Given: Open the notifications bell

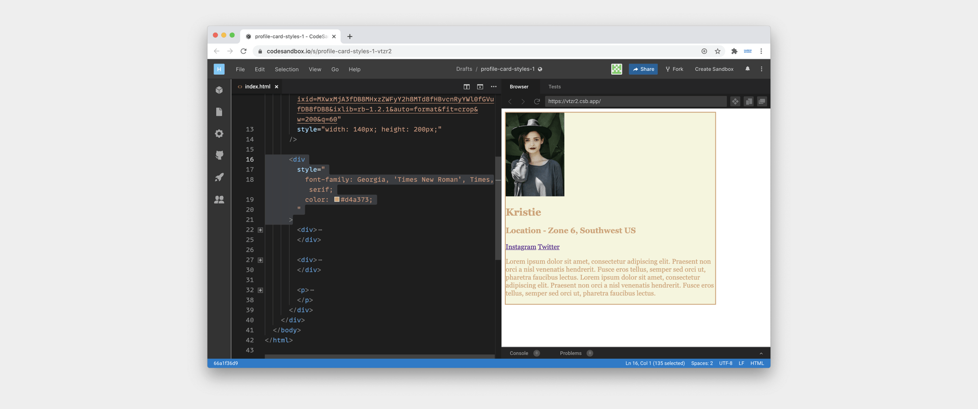Looking at the screenshot, I should point(748,69).
